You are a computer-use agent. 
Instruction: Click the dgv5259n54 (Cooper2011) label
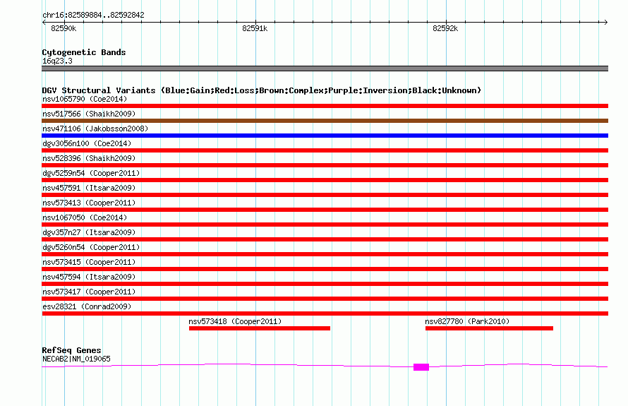pyautogui.click(x=91, y=173)
